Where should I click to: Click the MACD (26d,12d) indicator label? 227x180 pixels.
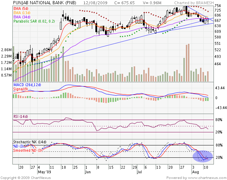coord(27,85)
